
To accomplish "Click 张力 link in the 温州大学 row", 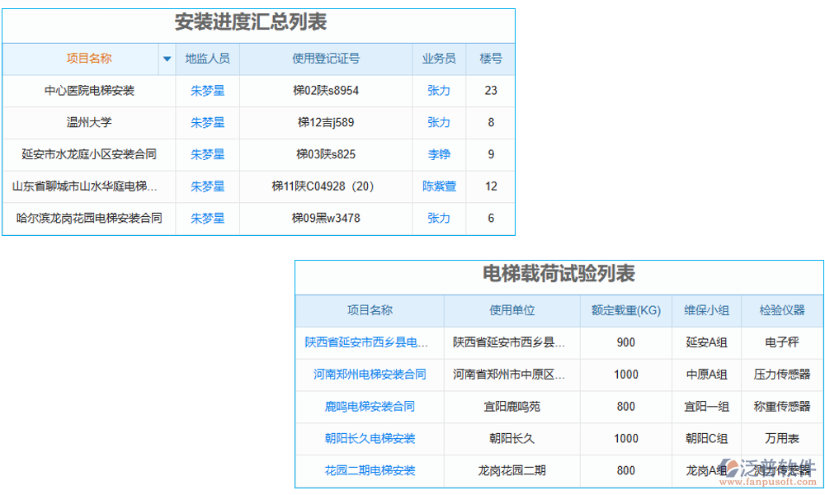I will click(x=439, y=122).
